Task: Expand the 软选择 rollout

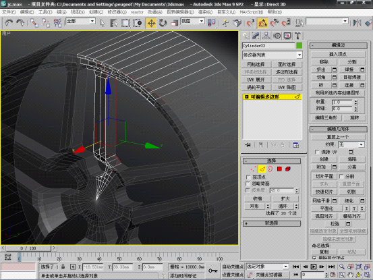Action: (x=272, y=223)
